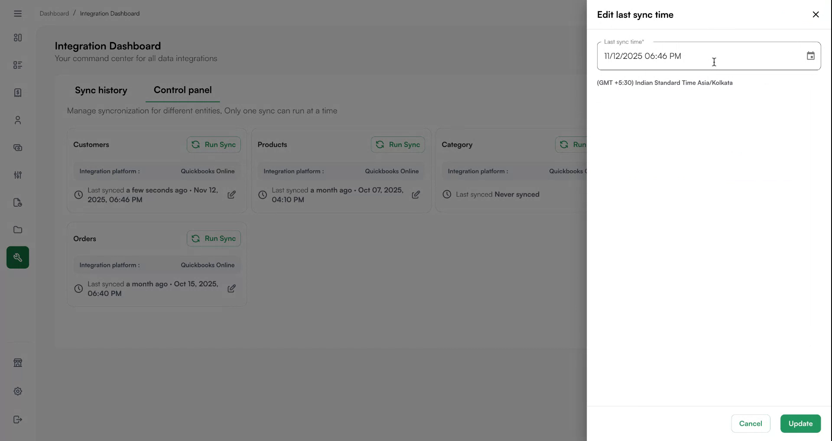Open the dashboard grid icon in sidebar

[17, 37]
